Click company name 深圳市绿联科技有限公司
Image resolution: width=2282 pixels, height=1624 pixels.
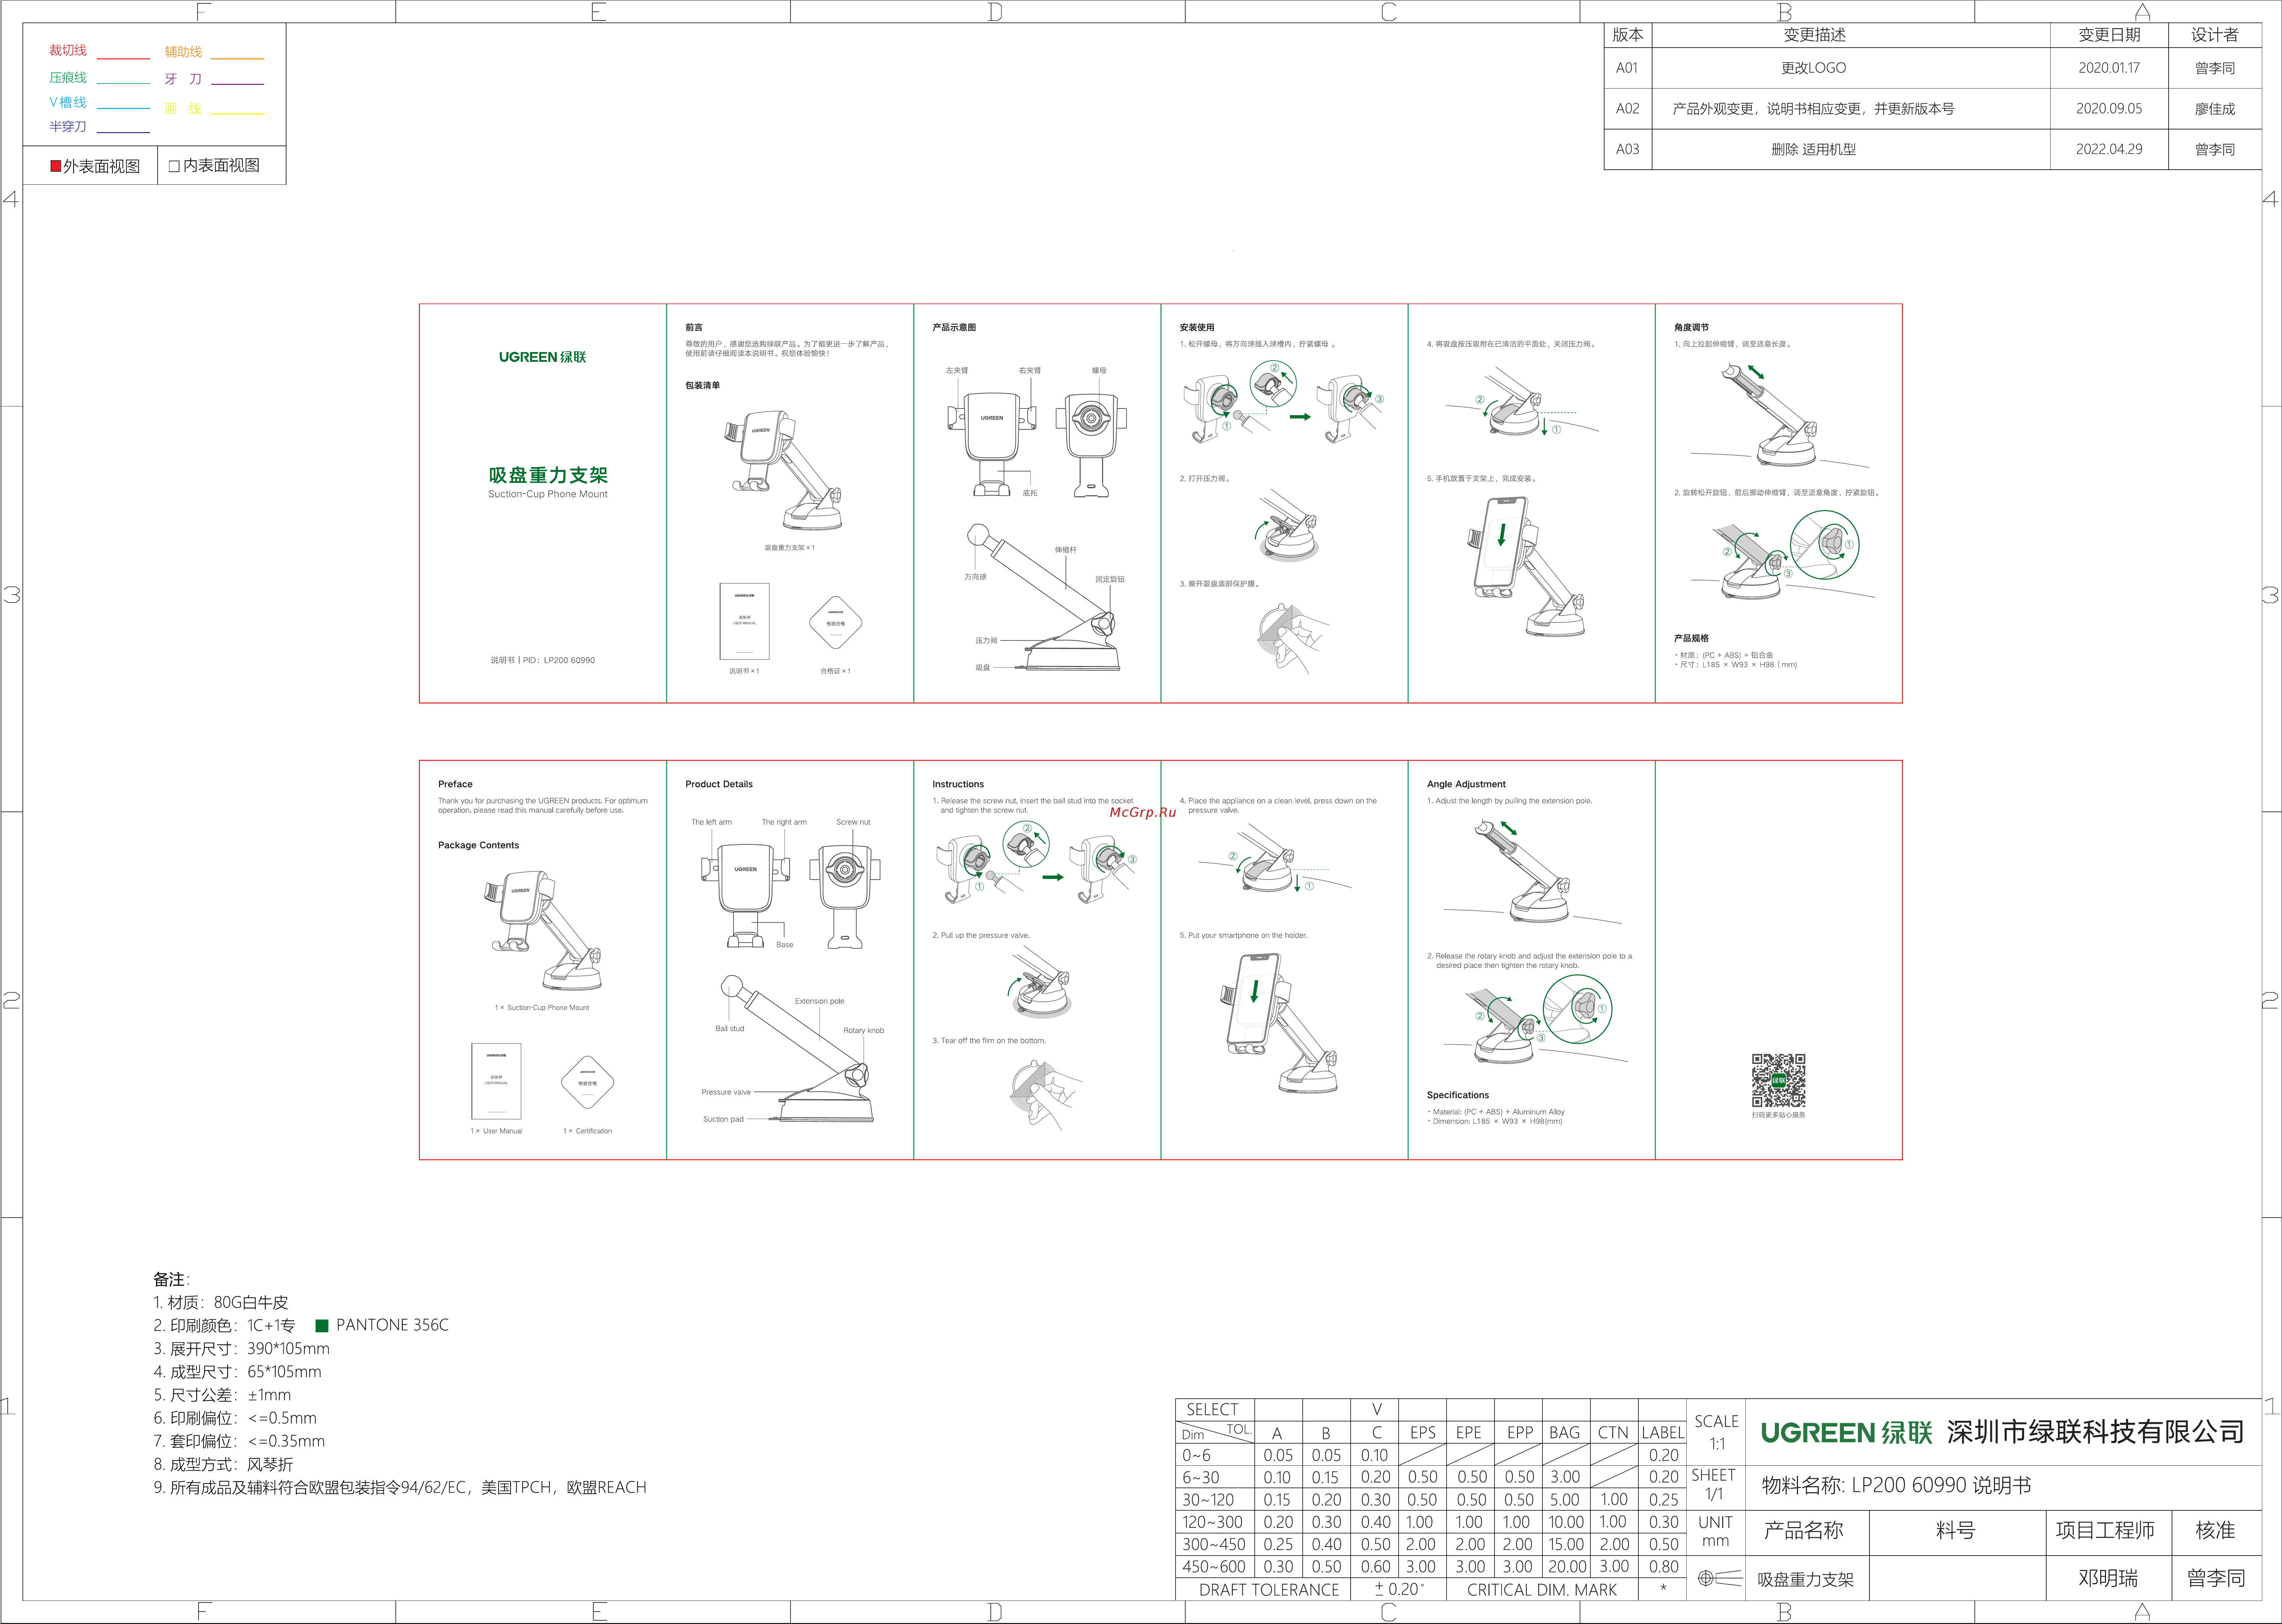coord(2096,1432)
